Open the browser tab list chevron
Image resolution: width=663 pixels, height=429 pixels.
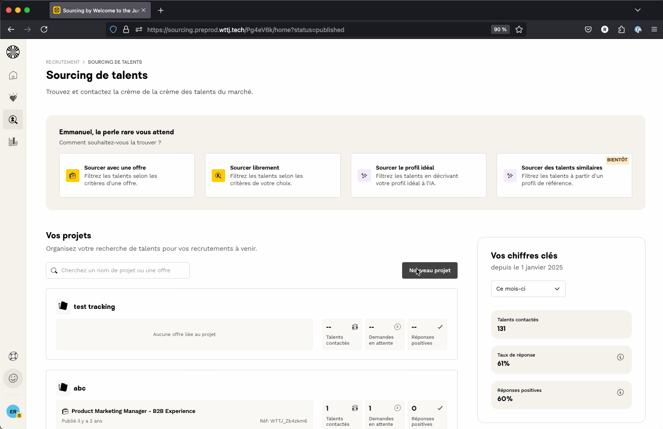click(x=637, y=10)
